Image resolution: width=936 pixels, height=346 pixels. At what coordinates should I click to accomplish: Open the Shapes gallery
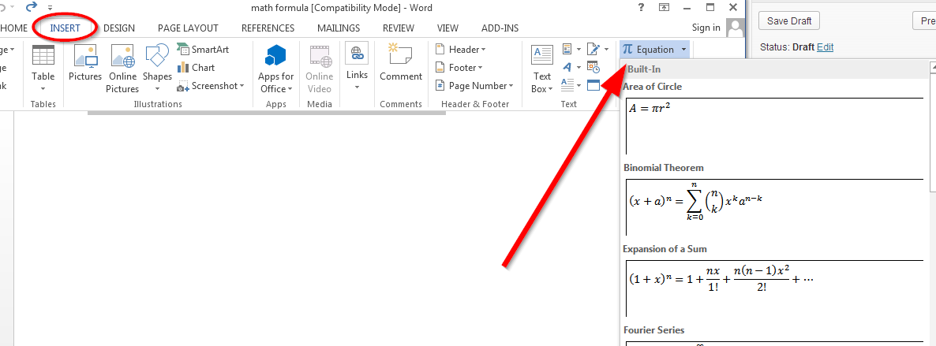[157, 68]
